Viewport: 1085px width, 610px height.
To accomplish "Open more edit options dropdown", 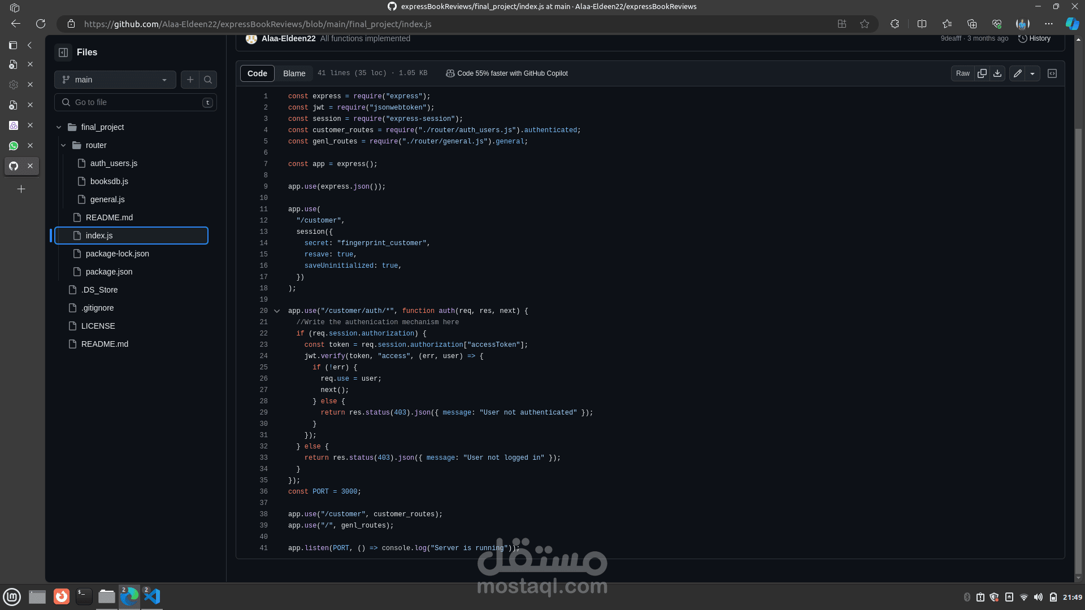I will click(x=1032, y=73).
